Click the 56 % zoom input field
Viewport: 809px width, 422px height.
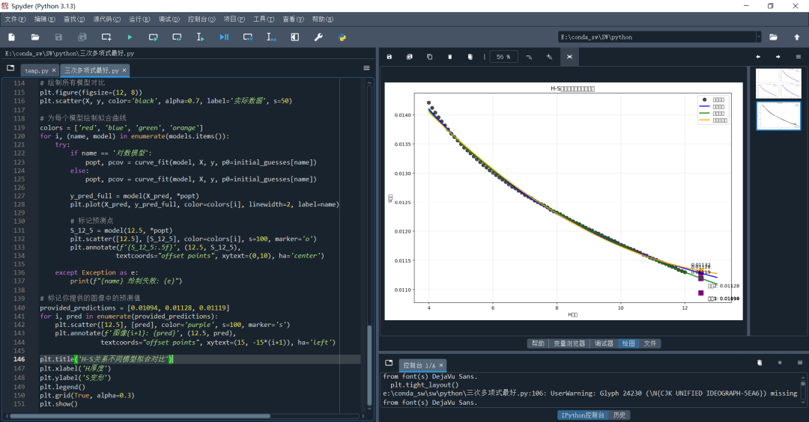[503, 57]
